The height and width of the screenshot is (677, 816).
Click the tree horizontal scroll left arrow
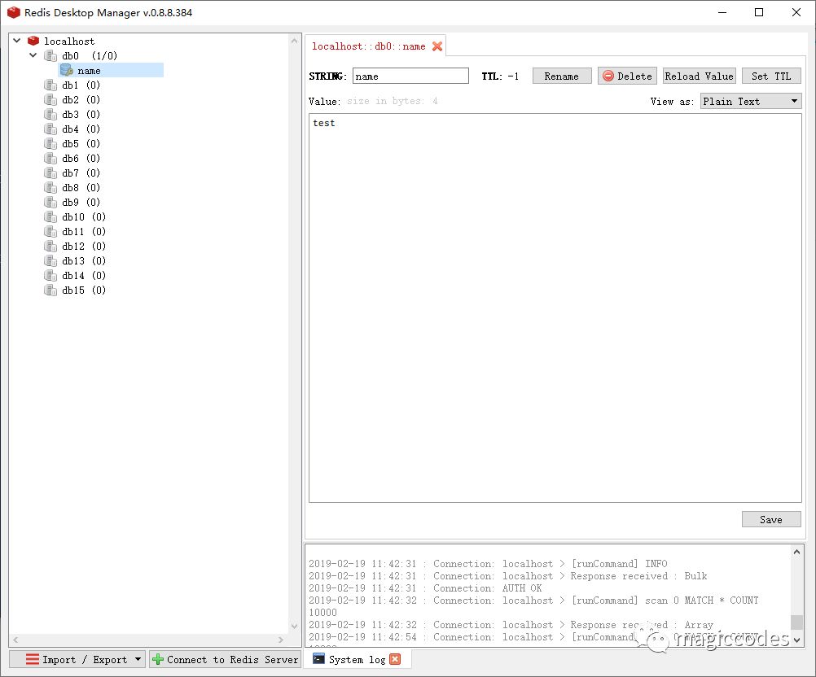(15, 640)
